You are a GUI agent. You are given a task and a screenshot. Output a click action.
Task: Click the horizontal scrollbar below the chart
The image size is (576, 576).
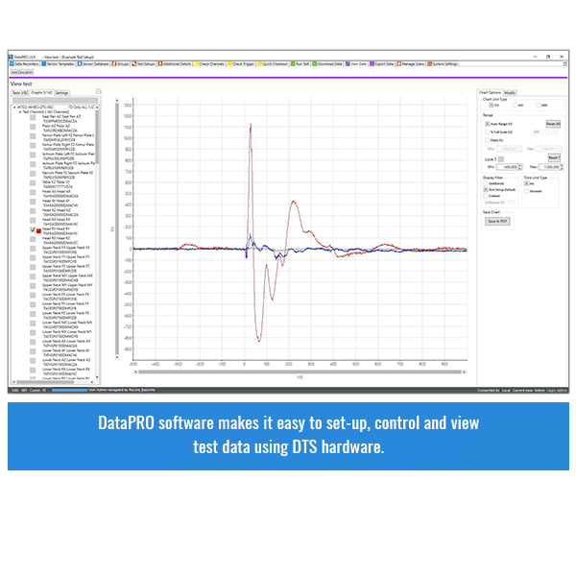click(x=300, y=372)
